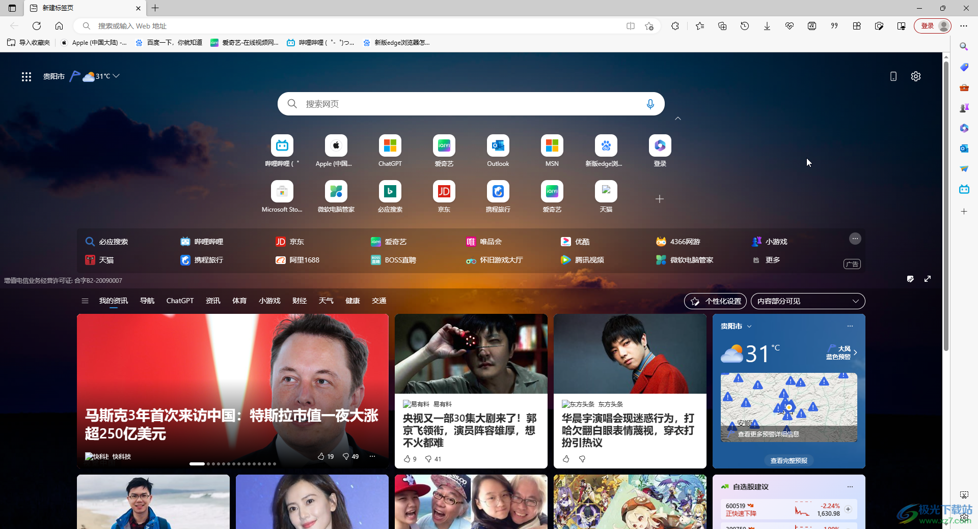Select the ChatGPT feed tab
The width and height of the screenshot is (978, 529).
click(x=180, y=301)
